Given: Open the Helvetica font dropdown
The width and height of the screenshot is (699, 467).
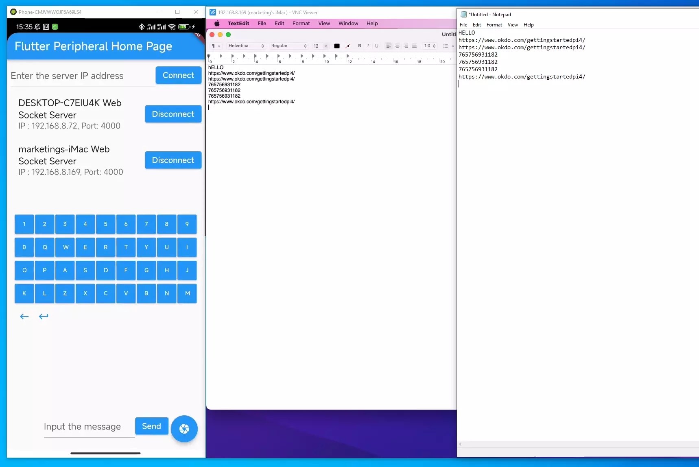Looking at the screenshot, I should tap(246, 46).
